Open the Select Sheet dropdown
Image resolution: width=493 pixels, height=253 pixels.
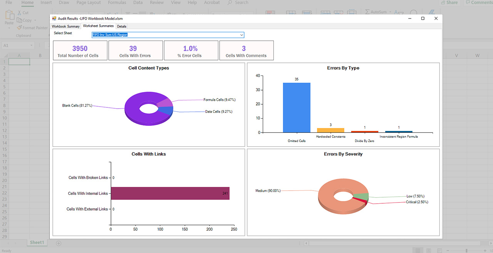pos(241,35)
